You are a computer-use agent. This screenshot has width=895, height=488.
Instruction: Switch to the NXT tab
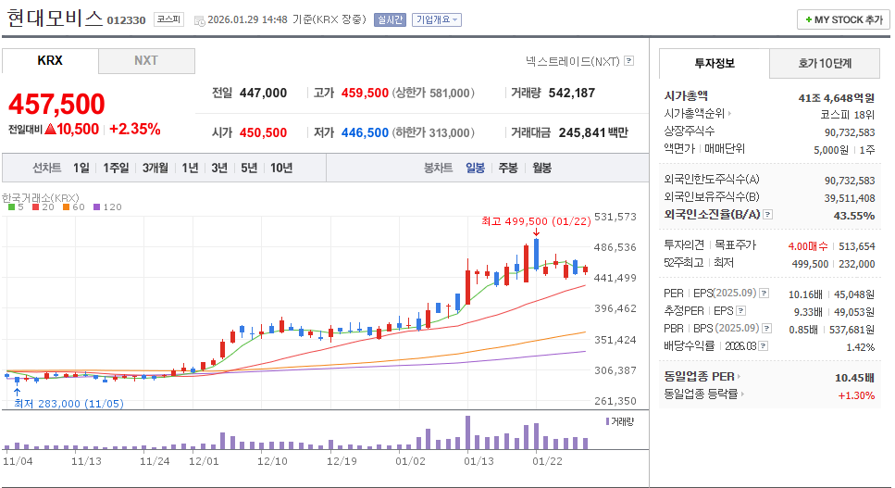[x=146, y=60]
